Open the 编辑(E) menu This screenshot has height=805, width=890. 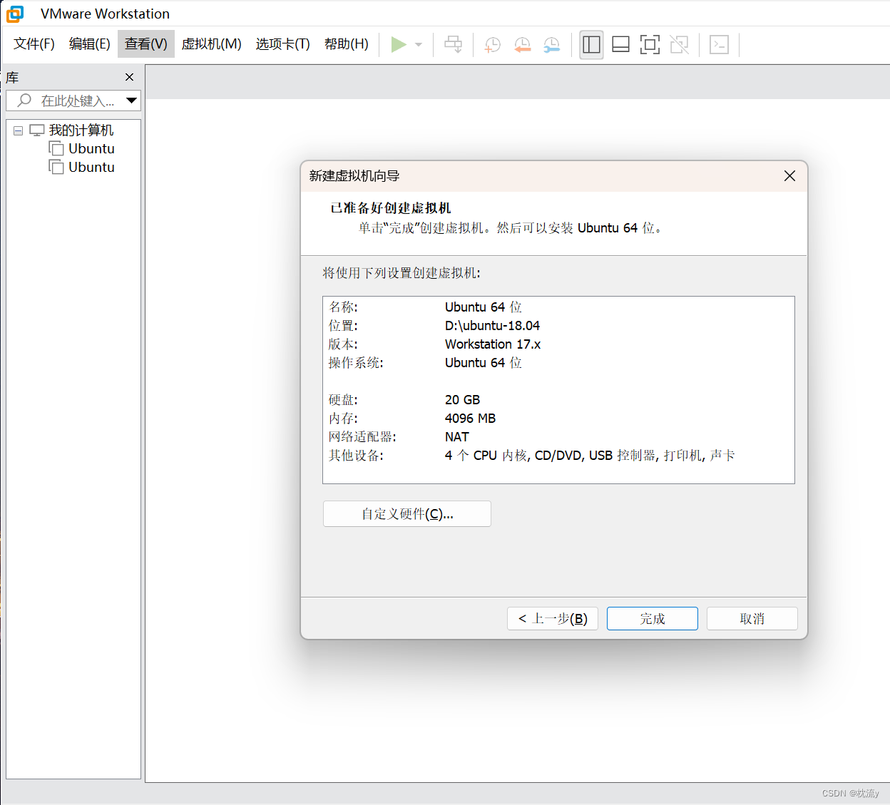(90, 44)
